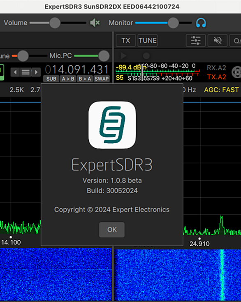Toggle the Monitor headphones icon
Viewport: 241px width, 302px height.
tap(201, 23)
